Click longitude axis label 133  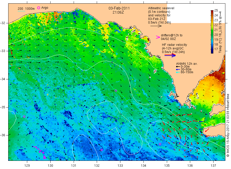point(120,166)
